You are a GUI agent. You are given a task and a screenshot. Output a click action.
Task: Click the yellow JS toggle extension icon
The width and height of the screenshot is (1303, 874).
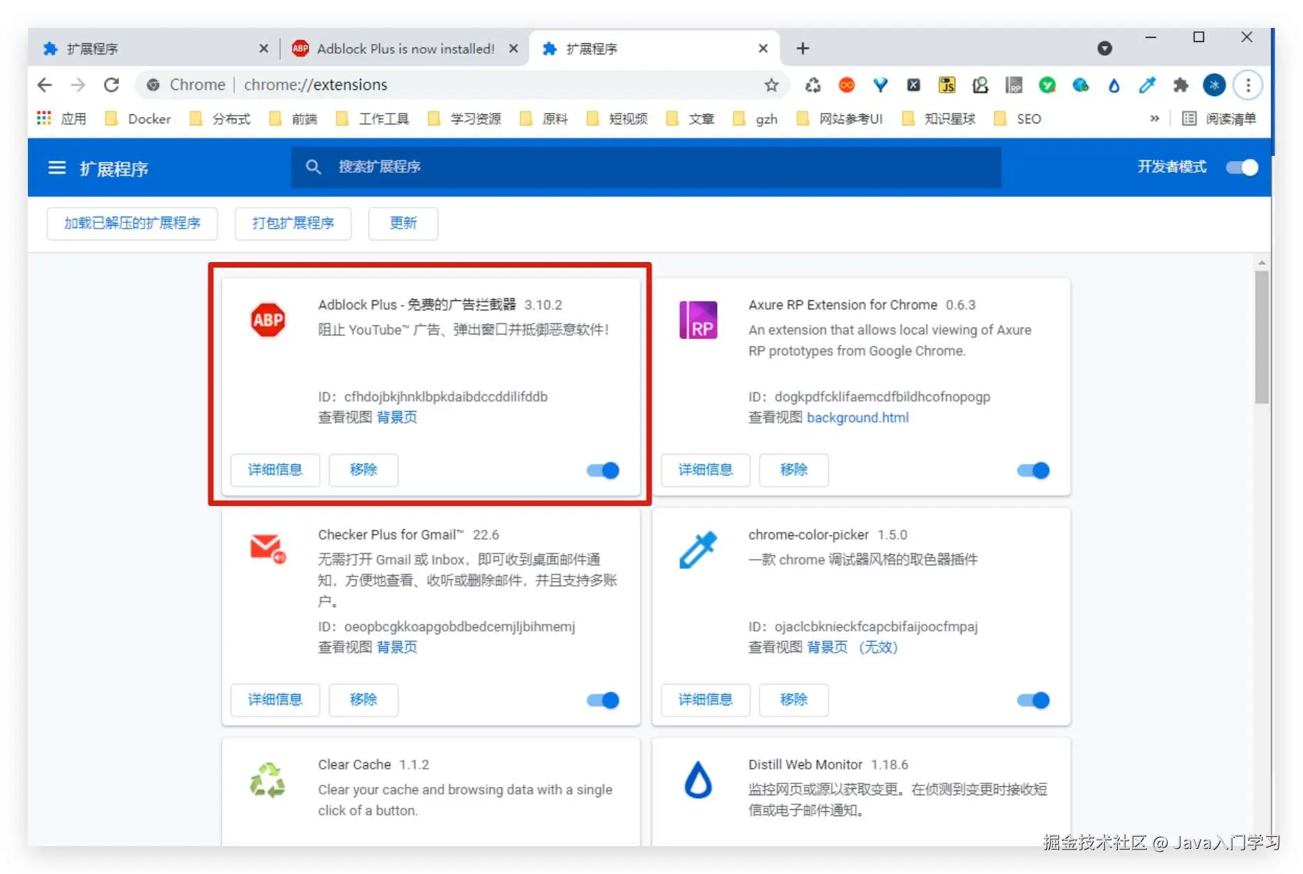(x=947, y=85)
